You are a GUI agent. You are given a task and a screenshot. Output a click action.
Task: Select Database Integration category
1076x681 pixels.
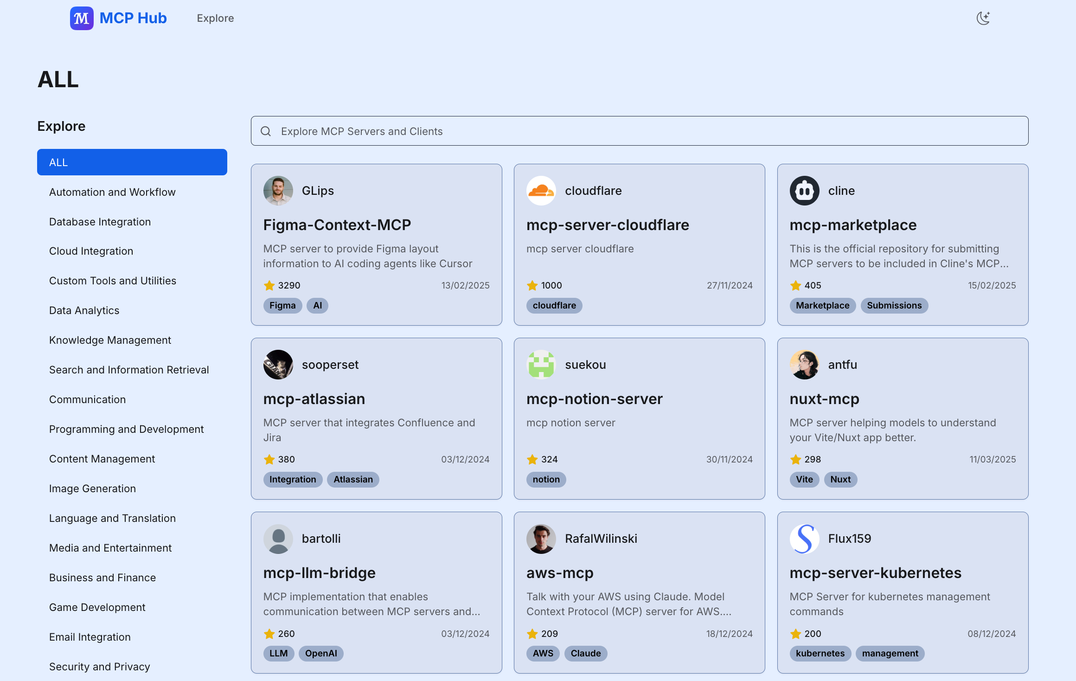point(100,222)
